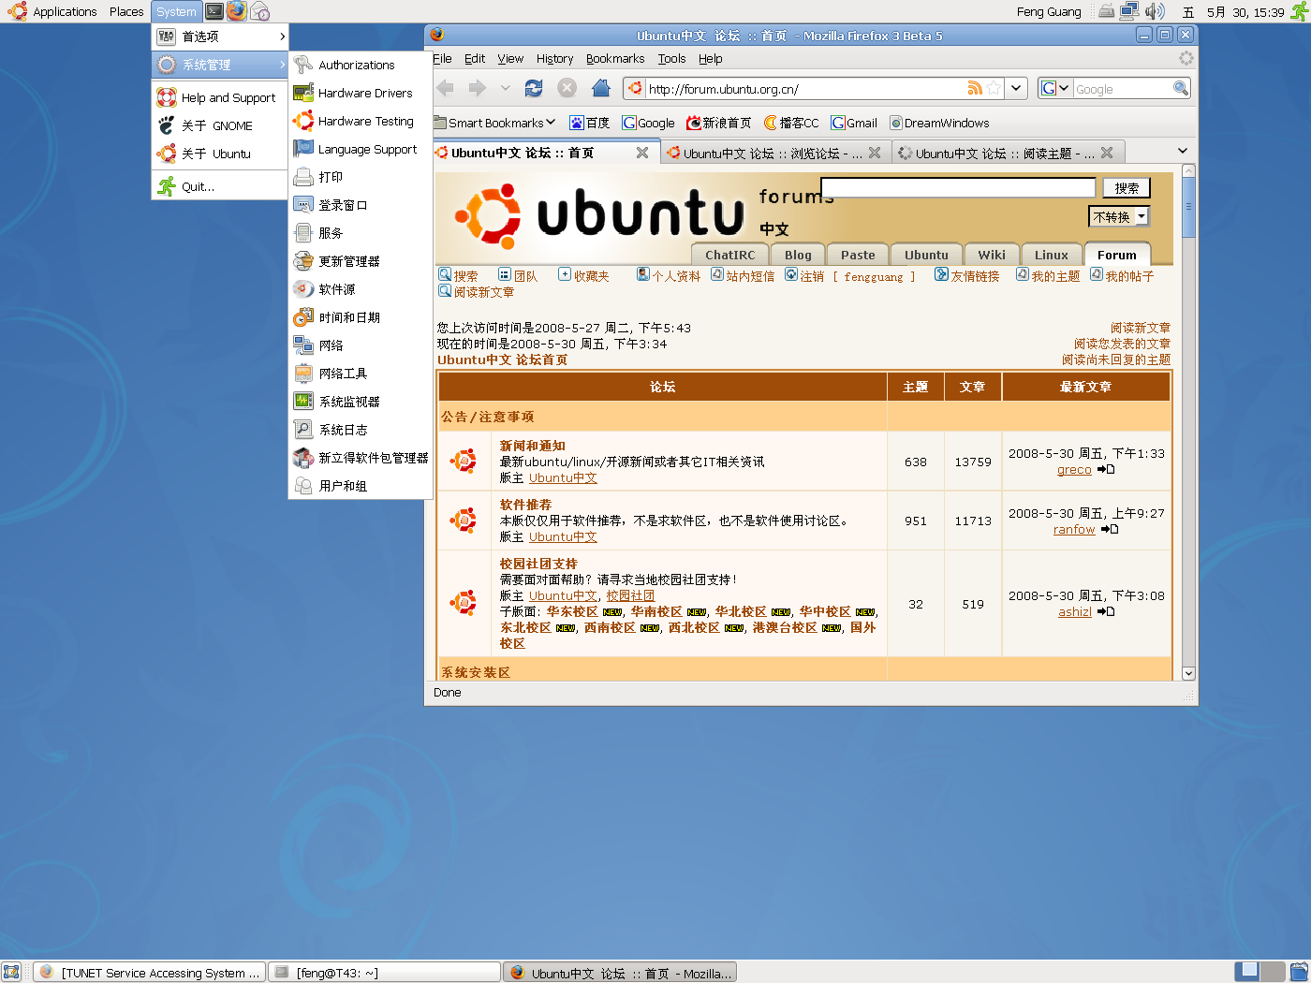Bookmark this page with the star icon
1311x983 pixels.
(x=994, y=88)
